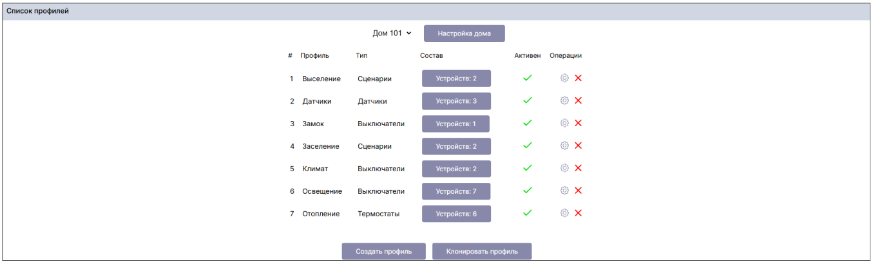This screenshot has width=873, height=262.
Task: Show devices list for Освещение (Устройств: 7)
Action: [456, 191]
